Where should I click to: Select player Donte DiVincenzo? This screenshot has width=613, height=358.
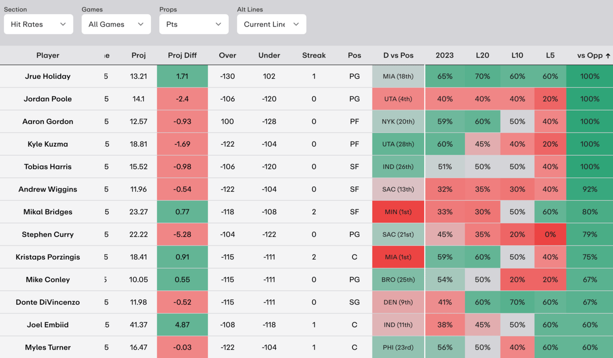pos(48,302)
